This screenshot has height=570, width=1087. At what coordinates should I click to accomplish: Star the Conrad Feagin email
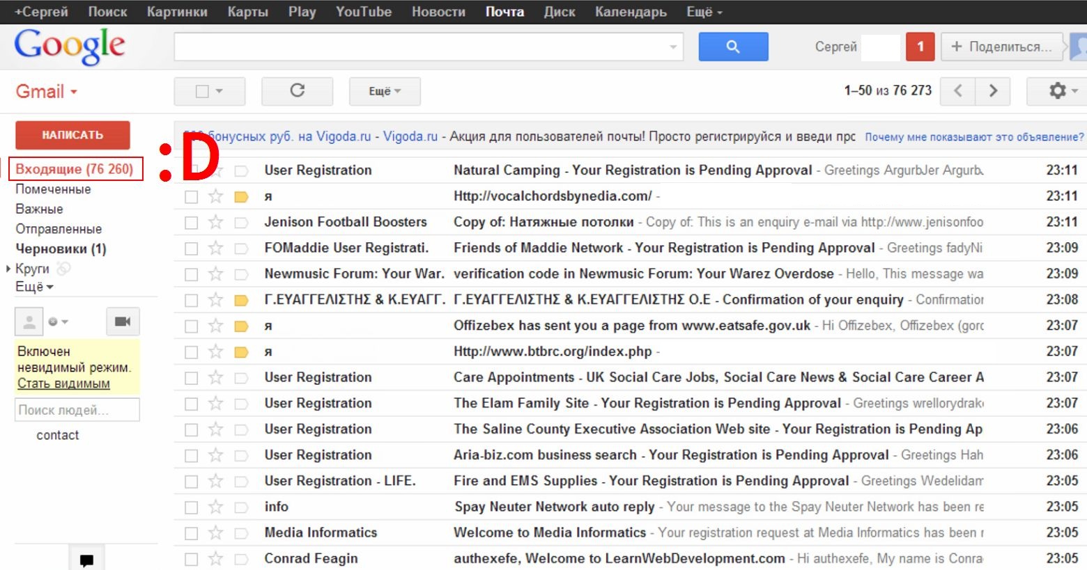click(216, 558)
